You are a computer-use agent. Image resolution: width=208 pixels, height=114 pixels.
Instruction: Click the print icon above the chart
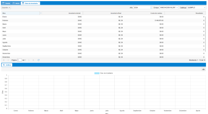pos(203,69)
